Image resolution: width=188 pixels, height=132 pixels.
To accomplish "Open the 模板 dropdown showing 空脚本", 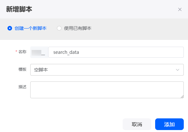I will (x=107, y=70).
